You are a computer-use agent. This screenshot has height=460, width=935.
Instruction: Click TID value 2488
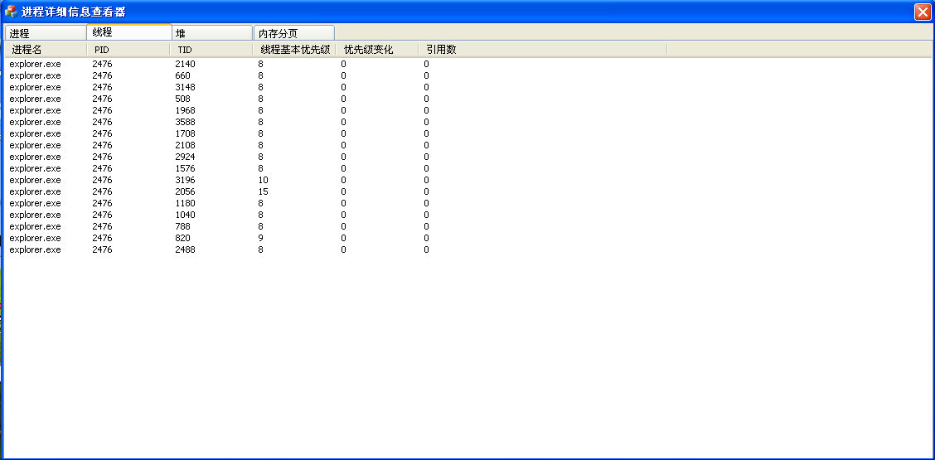pyautogui.click(x=186, y=250)
